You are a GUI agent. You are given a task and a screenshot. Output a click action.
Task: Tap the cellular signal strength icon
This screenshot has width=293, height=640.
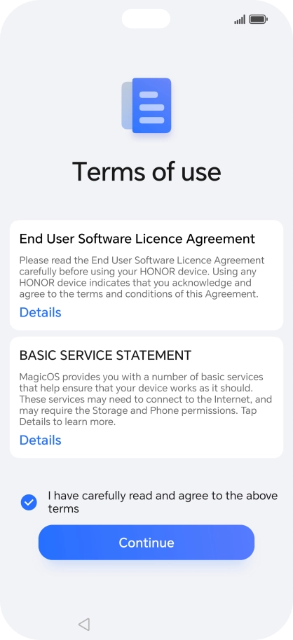[x=240, y=19]
